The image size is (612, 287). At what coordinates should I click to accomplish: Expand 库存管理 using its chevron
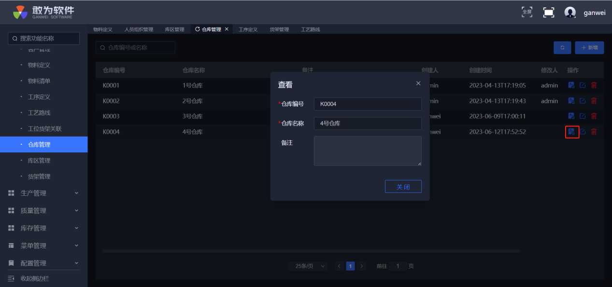pyautogui.click(x=76, y=228)
